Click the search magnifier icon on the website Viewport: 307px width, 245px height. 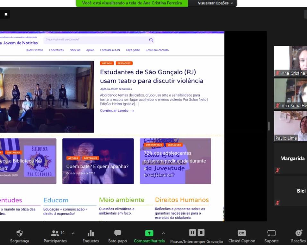tap(151, 40)
